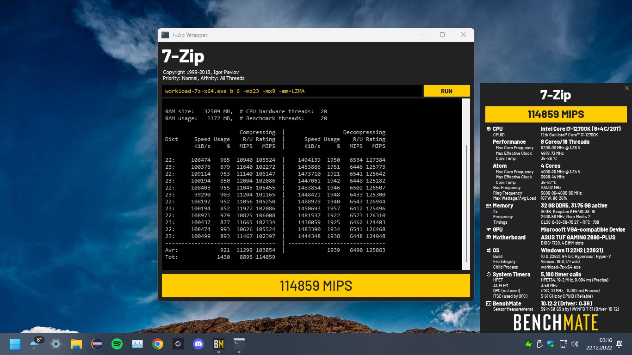The width and height of the screenshot is (632, 355).
Task: Click Copyright 1999-2018, Igor Pavlov text
Action: tap(201, 72)
